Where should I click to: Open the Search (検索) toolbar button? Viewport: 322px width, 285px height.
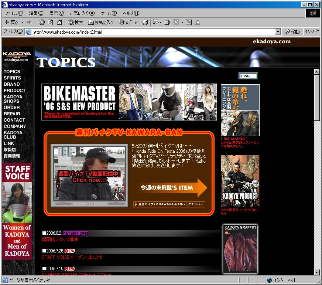[75, 23]
